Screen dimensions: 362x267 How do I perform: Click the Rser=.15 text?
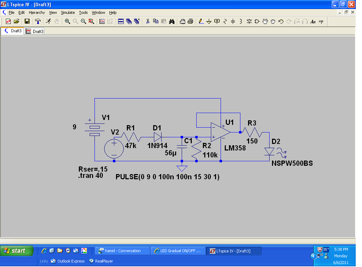point(93,169)
